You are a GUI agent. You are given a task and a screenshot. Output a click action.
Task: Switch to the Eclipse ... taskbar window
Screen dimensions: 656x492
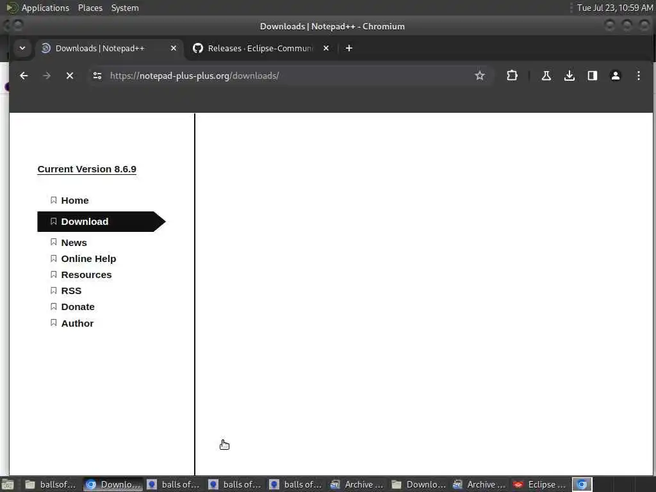(540, 484)
